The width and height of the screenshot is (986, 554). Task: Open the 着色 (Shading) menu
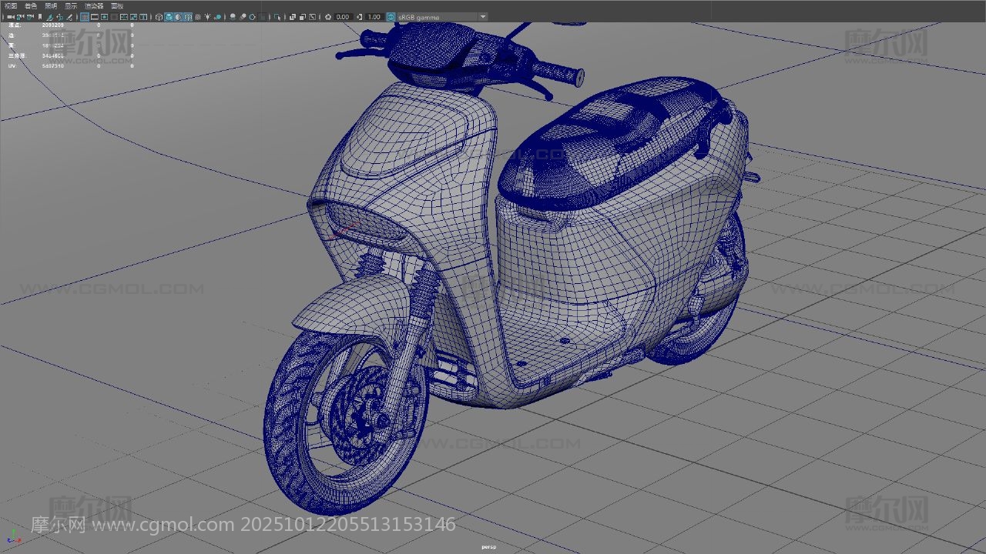point(31,5)
